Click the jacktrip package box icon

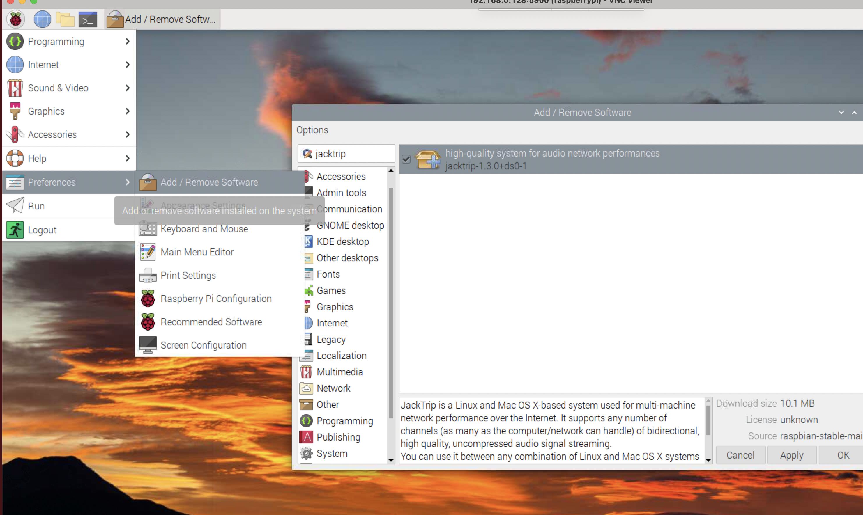pos(428,159)
